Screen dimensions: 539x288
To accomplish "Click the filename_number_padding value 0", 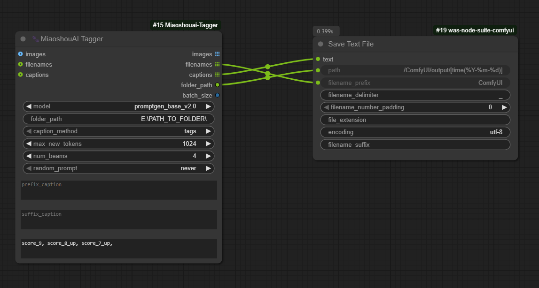I will click(x=490, y=107).
